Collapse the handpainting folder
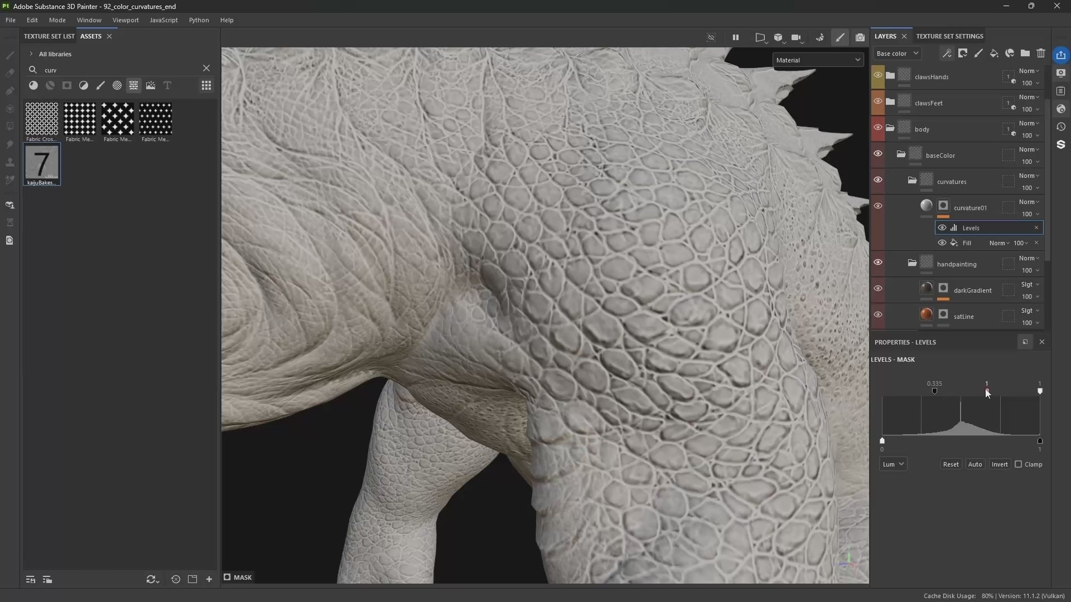Viewport: 1071px width, 602px height. click(x=912, y=263)
